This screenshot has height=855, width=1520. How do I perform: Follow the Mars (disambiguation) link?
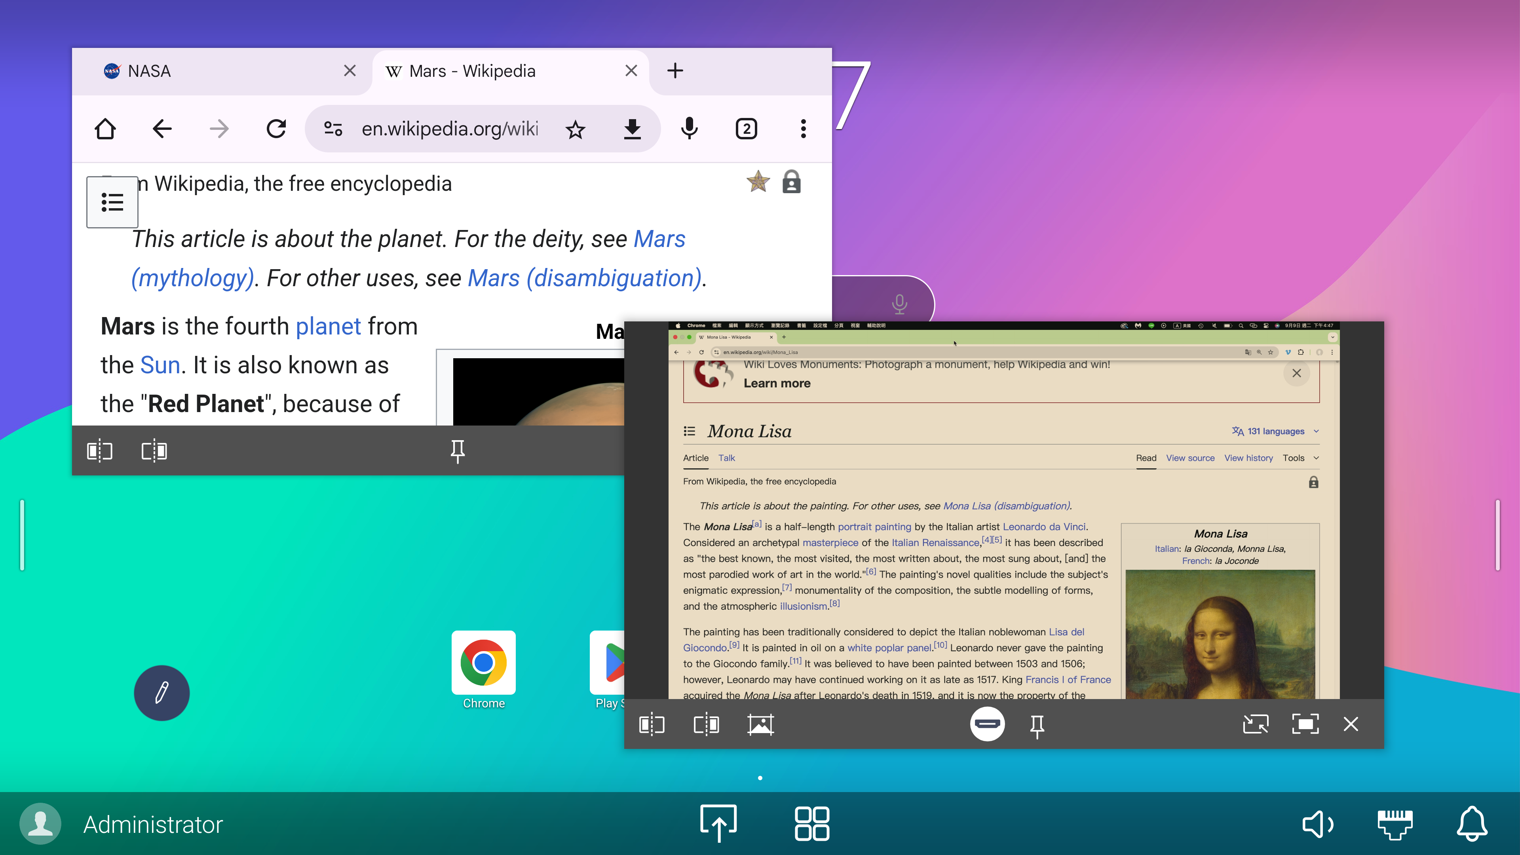click(x=584, y=278)
